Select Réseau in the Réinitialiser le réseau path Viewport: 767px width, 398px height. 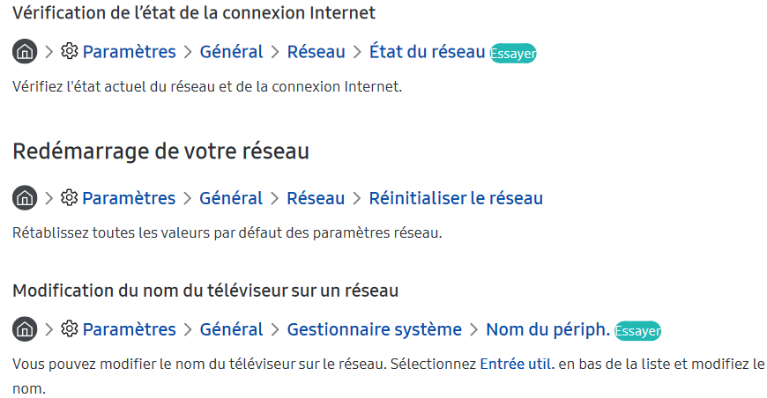316,198
